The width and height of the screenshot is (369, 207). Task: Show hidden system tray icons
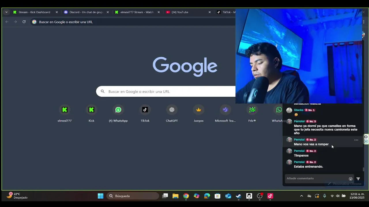(302, 196)
